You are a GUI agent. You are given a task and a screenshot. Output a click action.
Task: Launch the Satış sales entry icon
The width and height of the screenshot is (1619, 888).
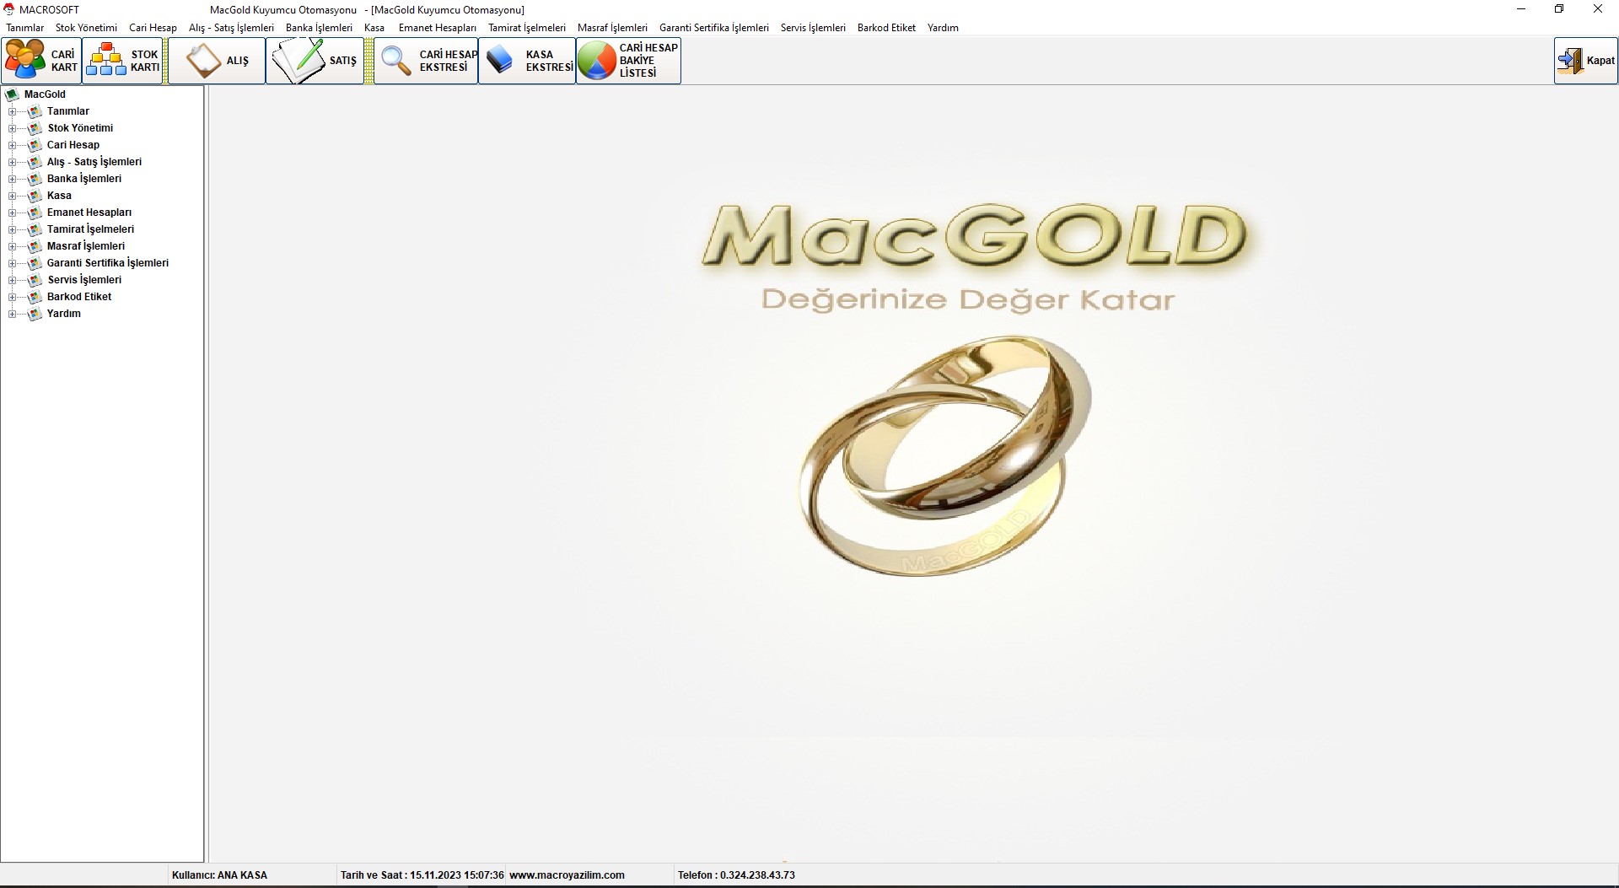pos(299,61)
